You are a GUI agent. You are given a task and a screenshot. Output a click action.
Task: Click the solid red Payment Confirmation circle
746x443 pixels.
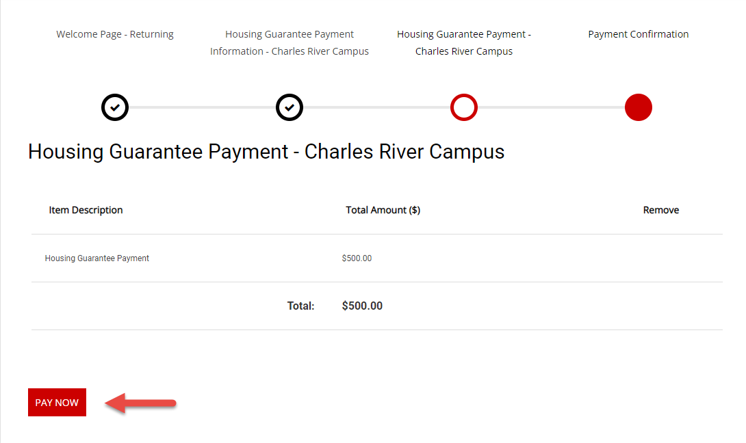638,107
